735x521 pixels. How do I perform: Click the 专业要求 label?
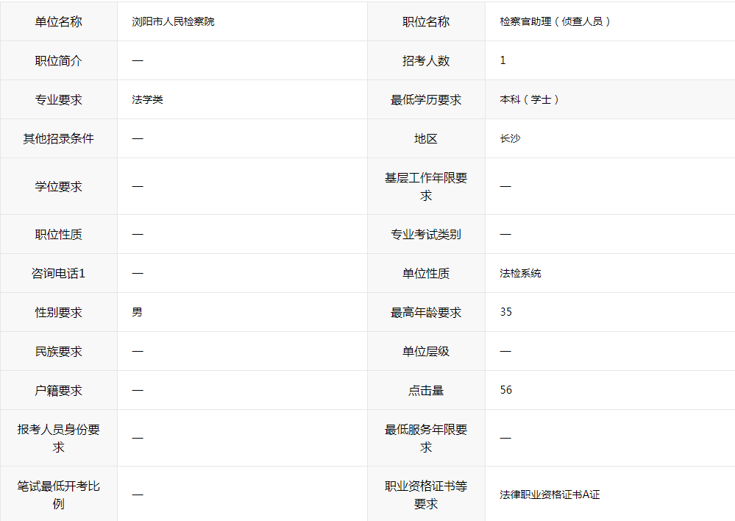(59, 99)
